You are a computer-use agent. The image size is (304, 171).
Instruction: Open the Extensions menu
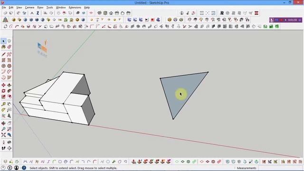[x=75, y=8]
